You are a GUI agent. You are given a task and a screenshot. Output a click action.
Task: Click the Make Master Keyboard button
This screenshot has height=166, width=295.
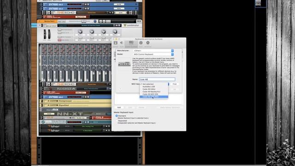coord(170,107)
